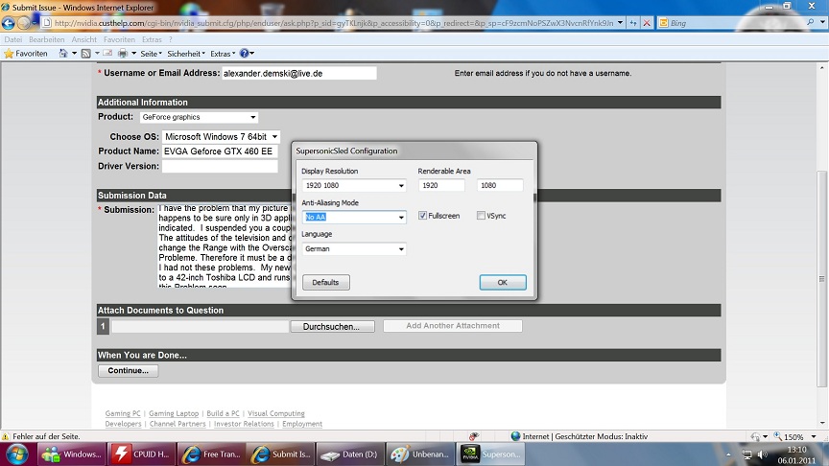829x466 pixels.
Task: Open the Gaming Laptop footer link
Action: [174, 413]
